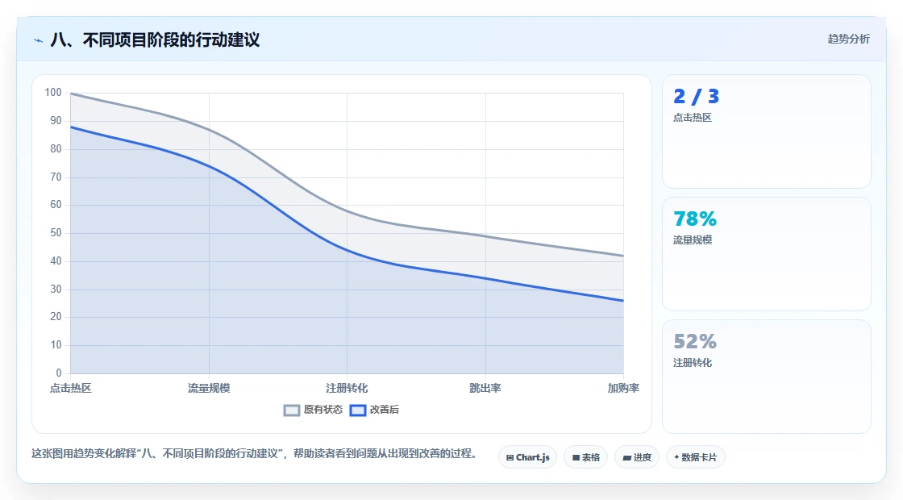Click the 52% value text
Viewport: 903px width, 500px height.
pyautogui.click(x=695, y=342)
